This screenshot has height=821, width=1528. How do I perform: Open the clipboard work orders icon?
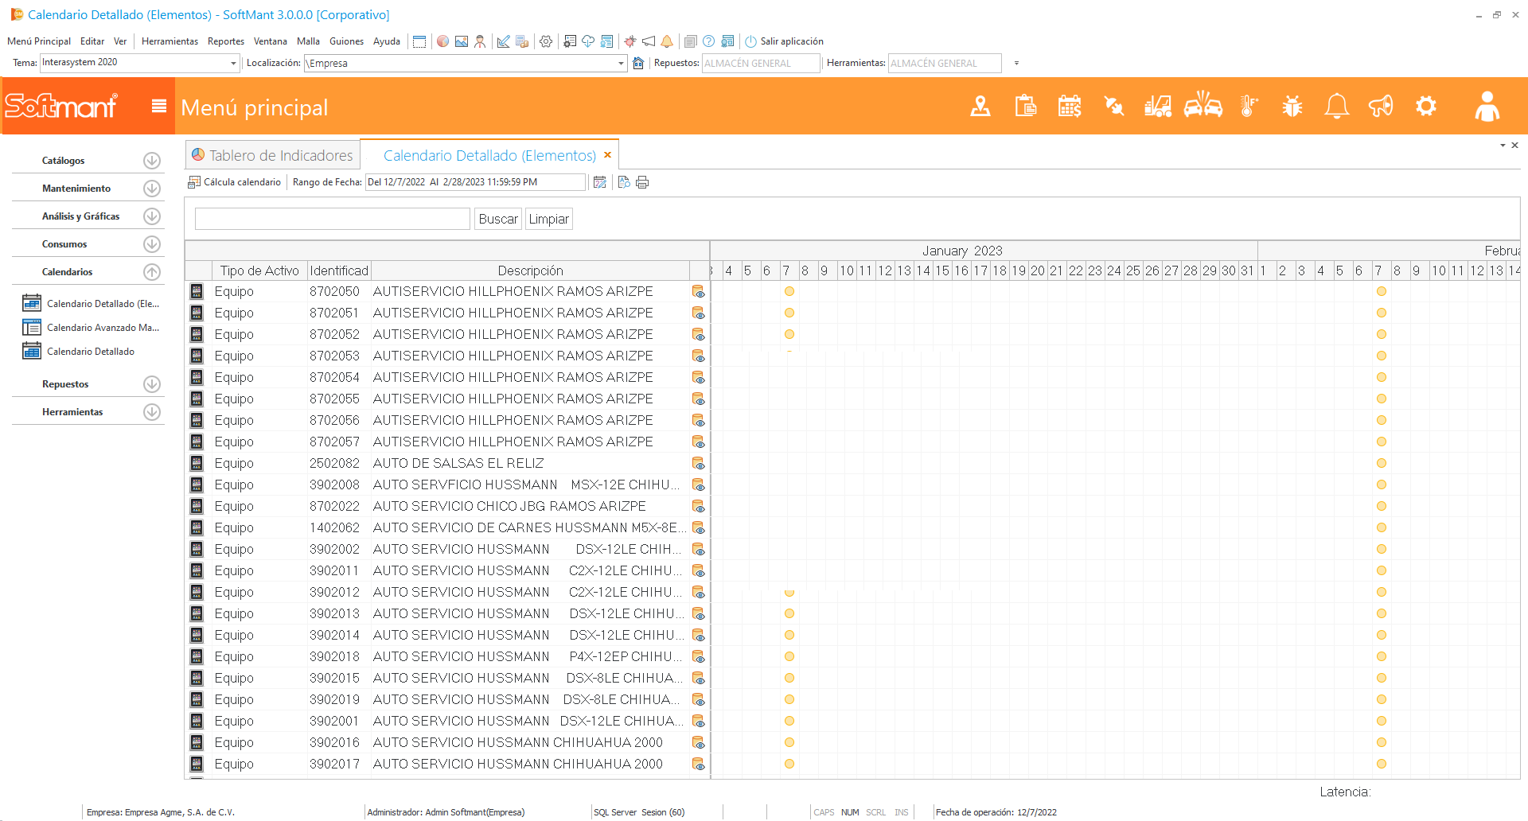[x=1025, y=106]
